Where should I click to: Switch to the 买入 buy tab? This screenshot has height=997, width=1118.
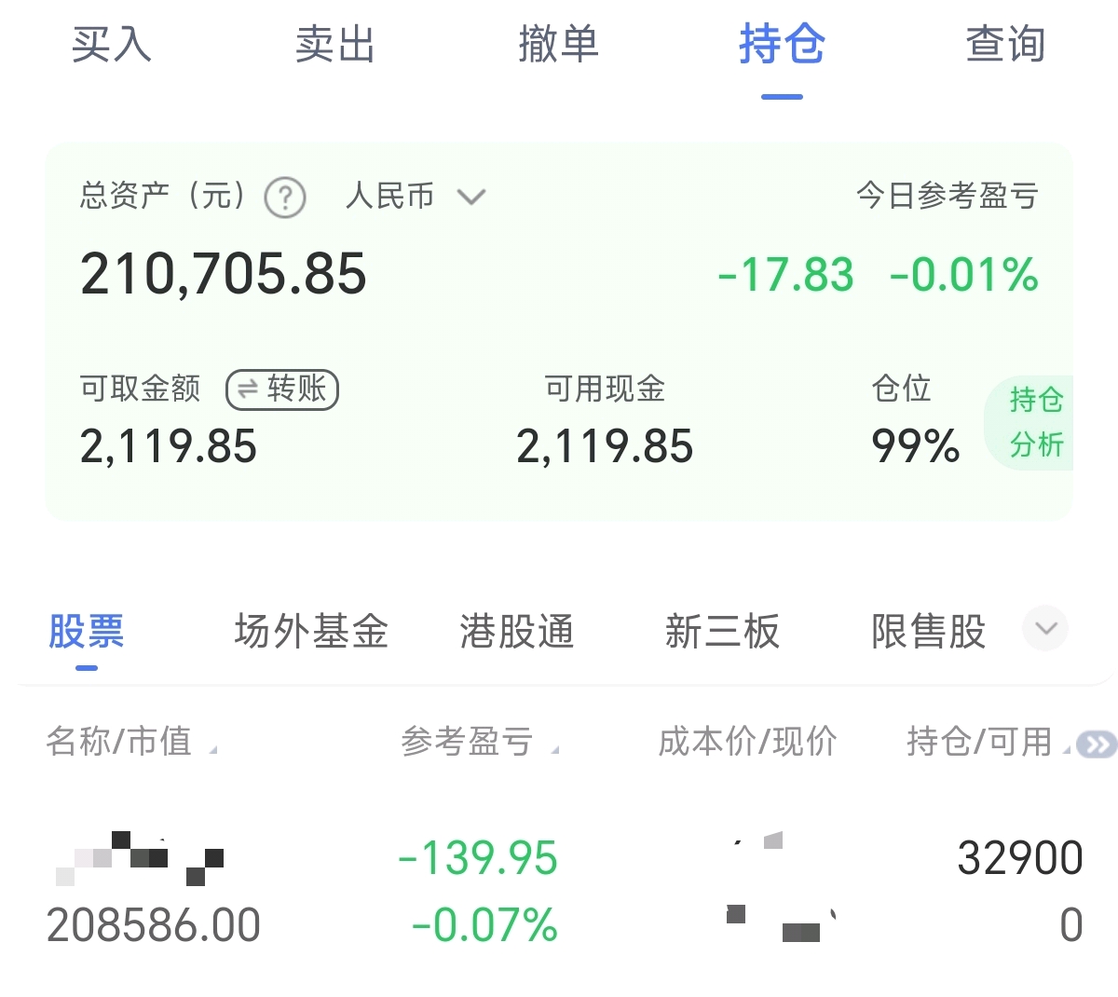coord(112,45)
